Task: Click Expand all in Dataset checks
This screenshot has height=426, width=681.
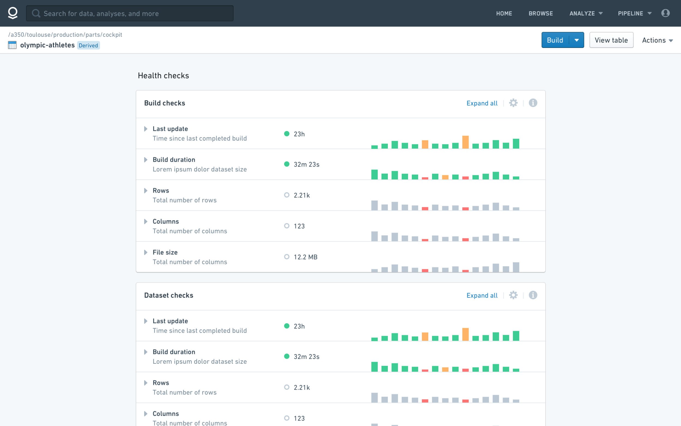Action: pyautogui.click(x=482, y=295)
